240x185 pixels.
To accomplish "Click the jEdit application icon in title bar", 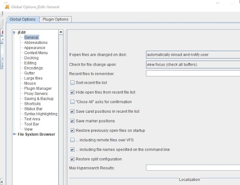I will (x=7, y=7).
